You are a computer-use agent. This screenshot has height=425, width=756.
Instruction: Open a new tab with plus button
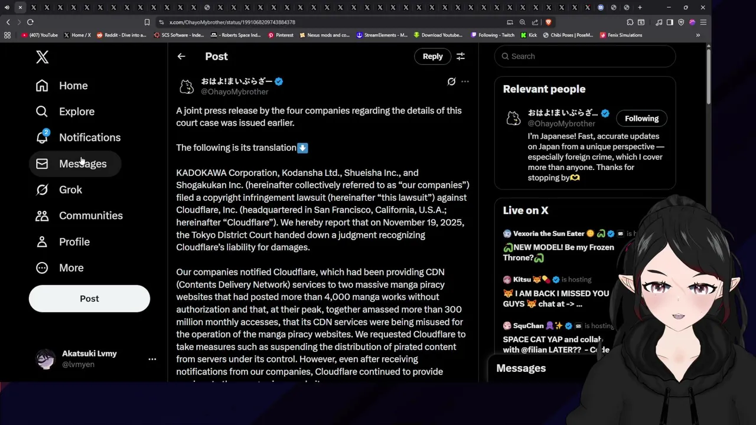[640, 8]
